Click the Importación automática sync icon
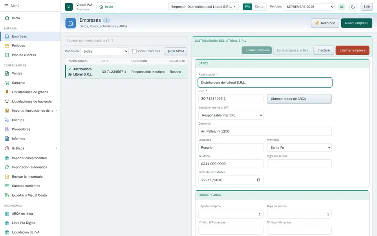377x236 pixels. tap(7, 167)
